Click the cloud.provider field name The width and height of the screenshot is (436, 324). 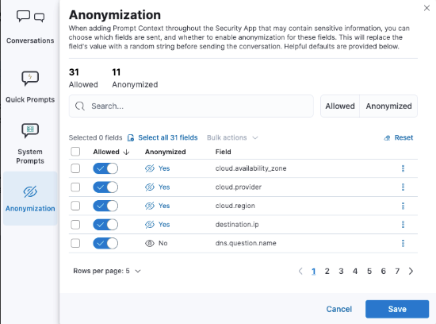239,187
